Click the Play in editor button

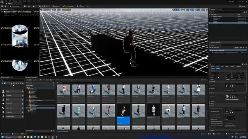(40, 6)
